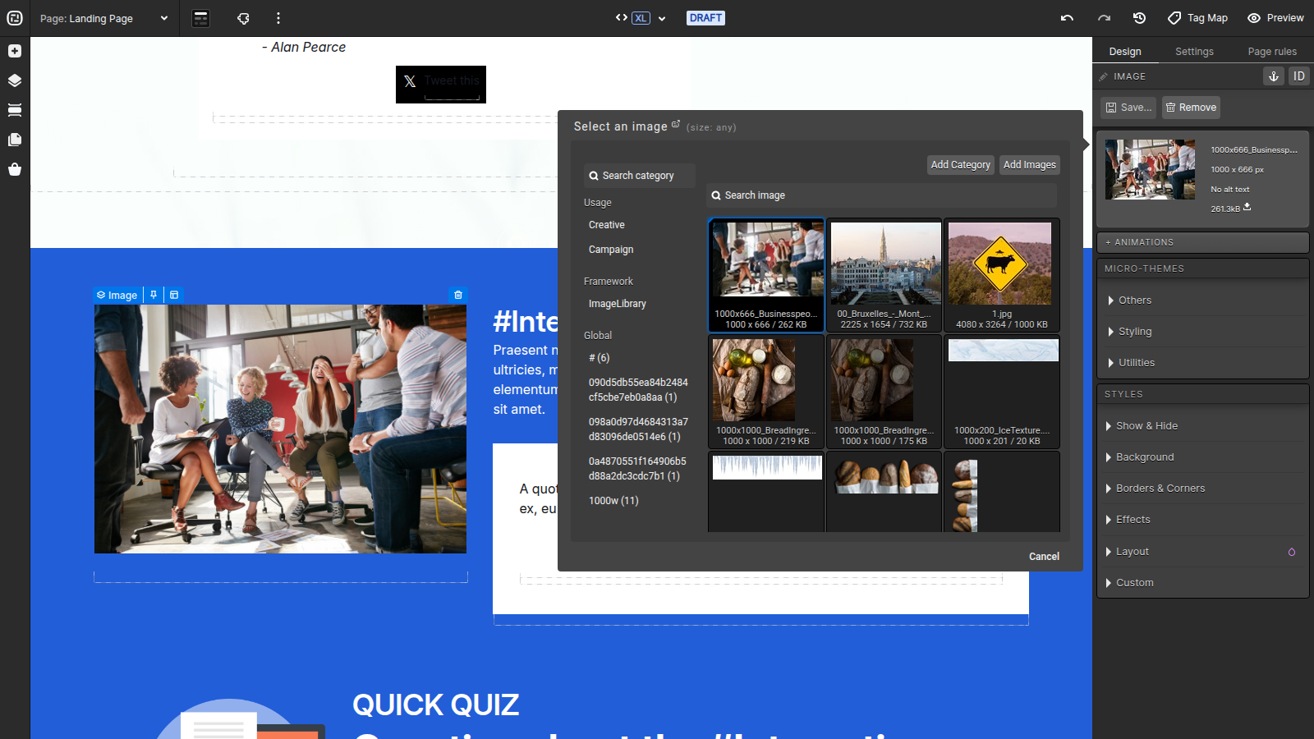Click the layout icon on Image toolbar
The width and height of the screenshot is (1314, 739).
(x=174, y=295)
